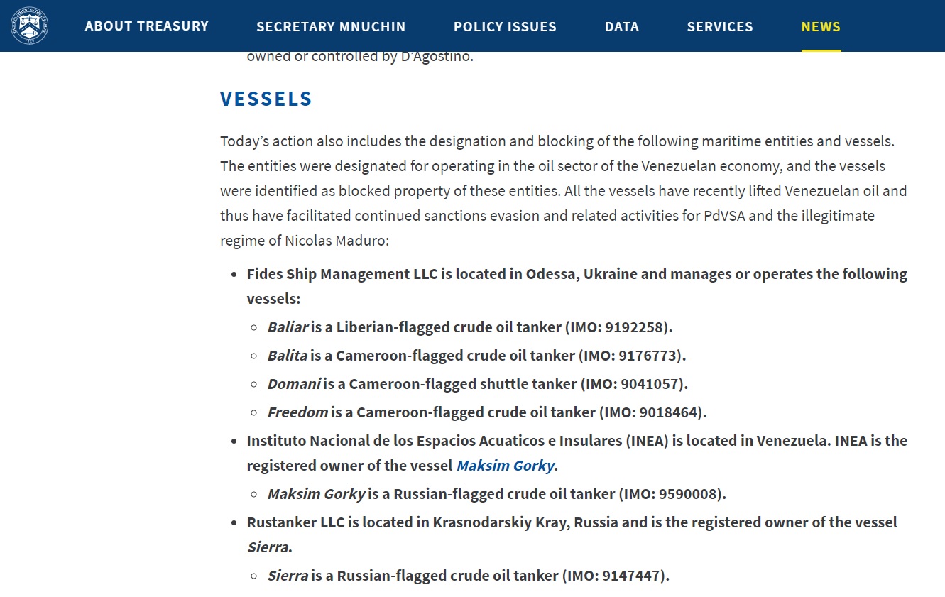The width and height of the screenshot is (945, 597).
Task: Click the italic Freedom vessel name
Action: [x=297, y=412]
